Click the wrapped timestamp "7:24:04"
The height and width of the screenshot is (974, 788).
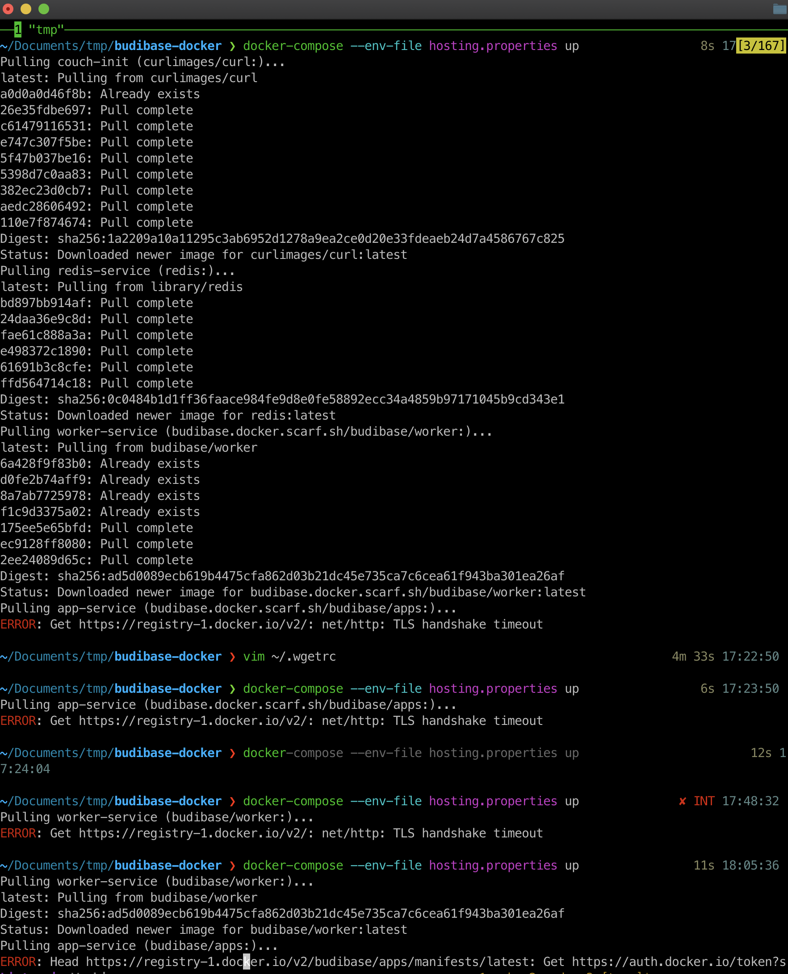[x=25, y=769]
